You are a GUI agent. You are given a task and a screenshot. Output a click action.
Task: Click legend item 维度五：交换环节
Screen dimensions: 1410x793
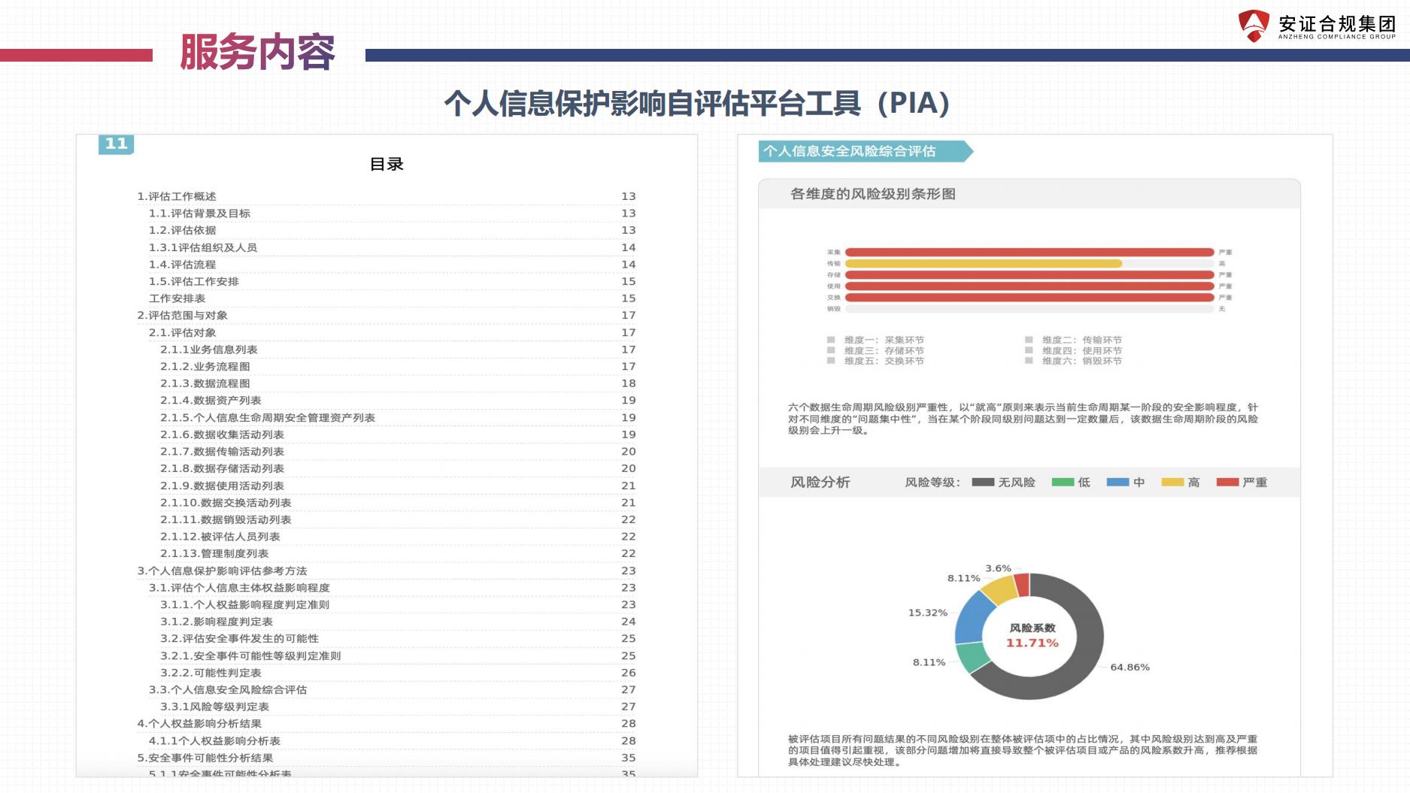pos(875,362)
